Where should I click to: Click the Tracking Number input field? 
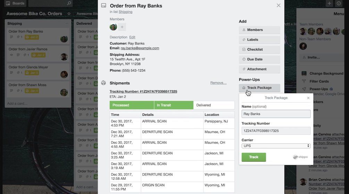point(276,131)
